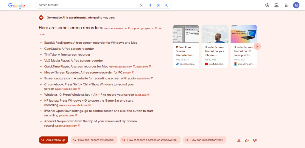Click the 'Feb 6, 2023' date text
This screenshot has height=148, width=305.
[211, 59]
